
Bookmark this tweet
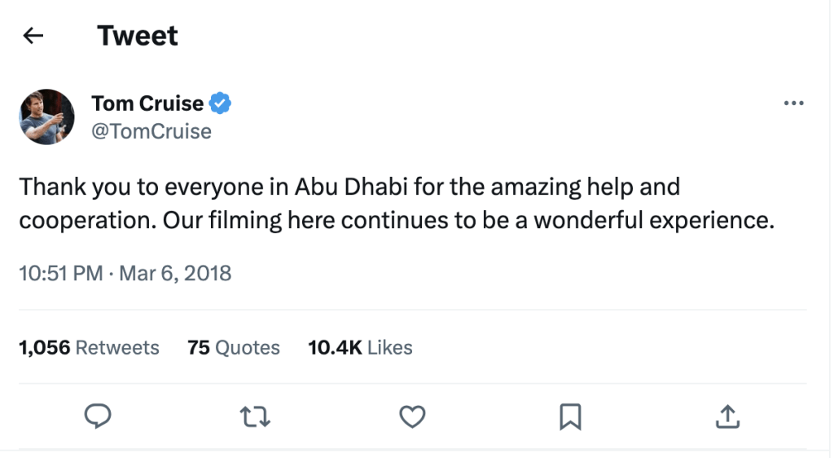[x=569, y=417]
